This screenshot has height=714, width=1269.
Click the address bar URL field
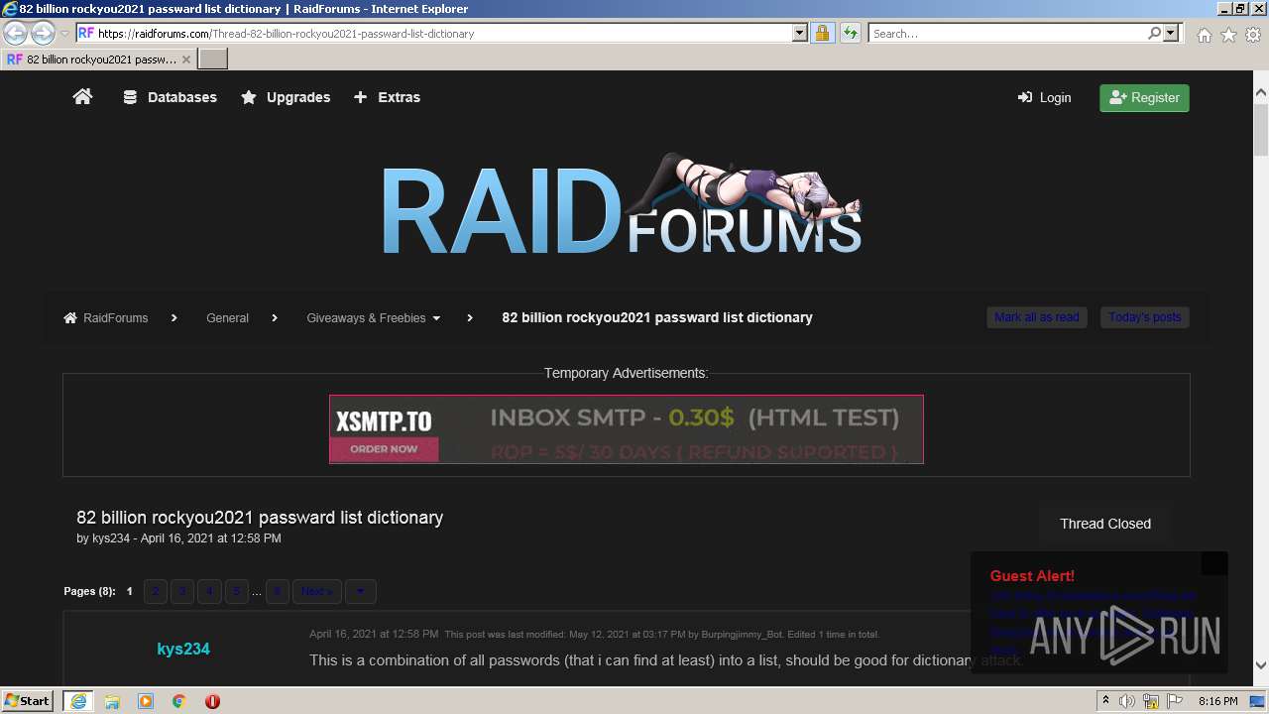(x=443, y=33)
